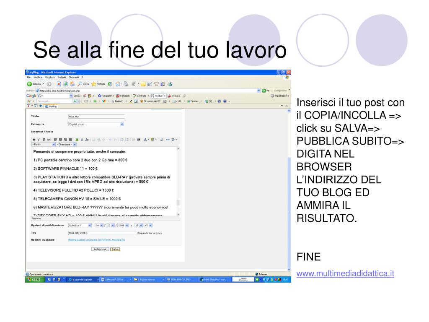
Task: Click the Anteprima button
Action: click(x=100, y=249)
